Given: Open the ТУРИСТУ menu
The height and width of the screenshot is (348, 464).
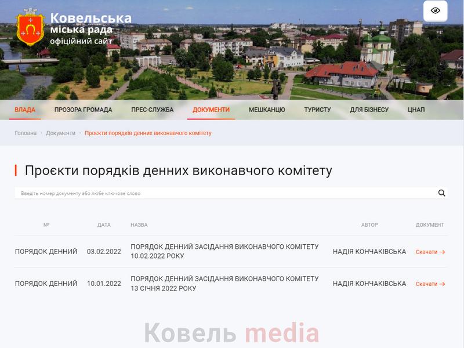Looking at the screenshot, I should [x=317, y=110].
